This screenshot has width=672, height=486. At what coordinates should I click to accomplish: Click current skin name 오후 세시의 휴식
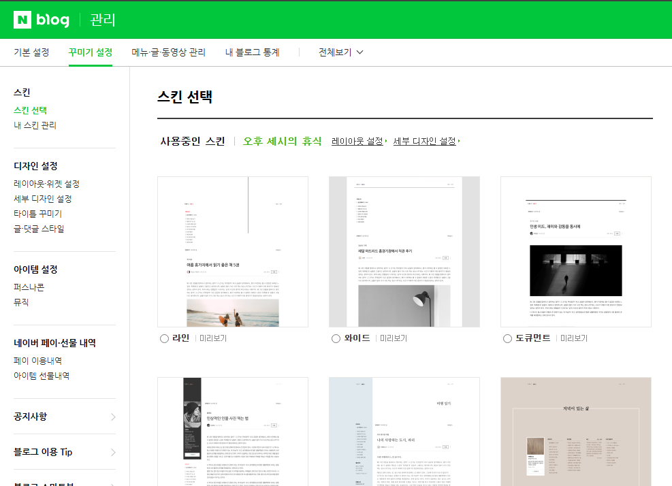pos(283,141)
